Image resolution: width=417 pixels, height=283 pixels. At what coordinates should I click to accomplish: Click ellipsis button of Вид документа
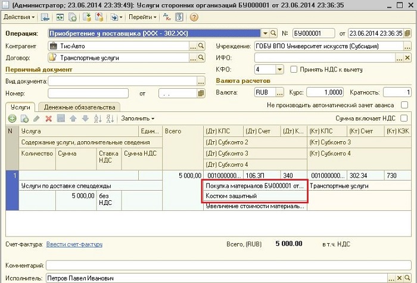point(201,82)
